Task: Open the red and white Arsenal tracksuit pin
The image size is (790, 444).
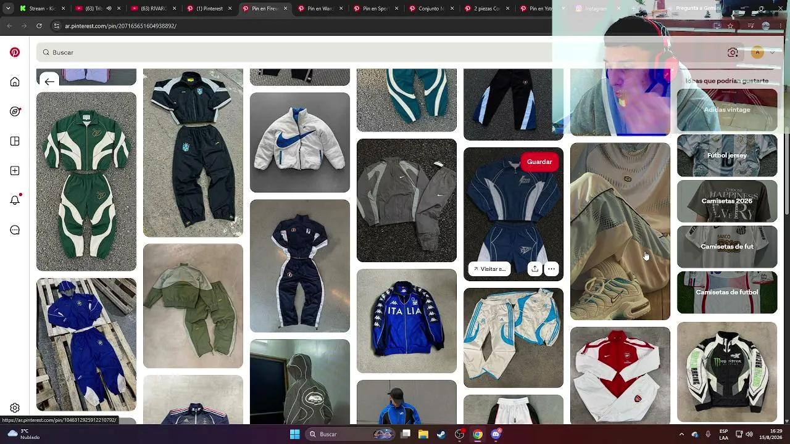Action: 620,376
